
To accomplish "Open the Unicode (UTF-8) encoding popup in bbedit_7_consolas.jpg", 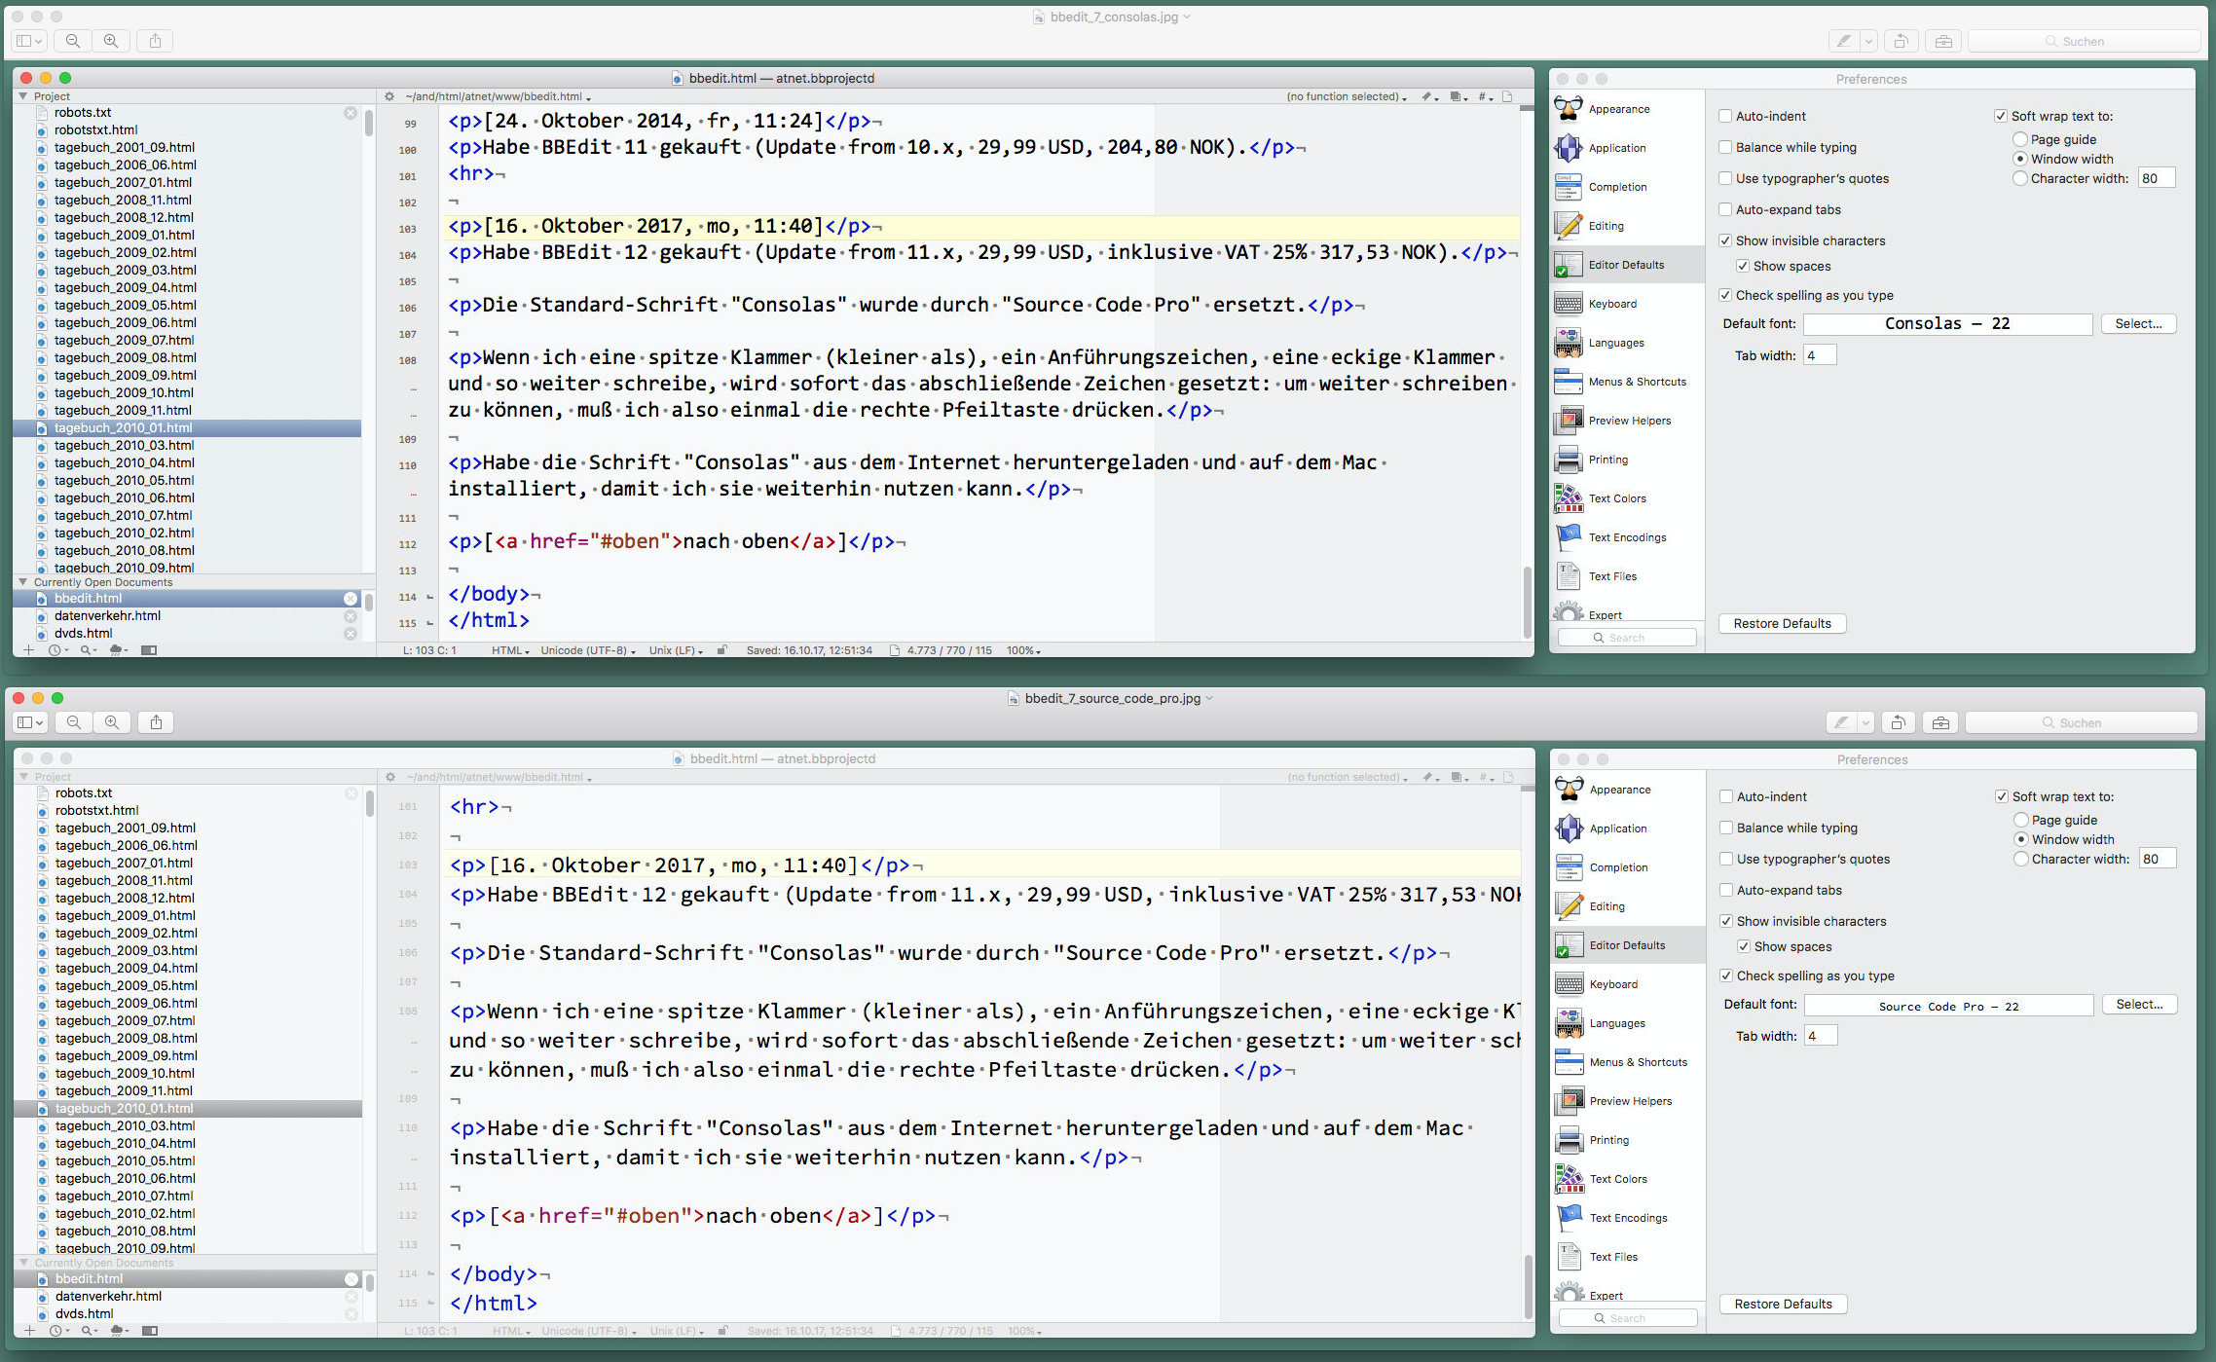I will click(588, 650).
